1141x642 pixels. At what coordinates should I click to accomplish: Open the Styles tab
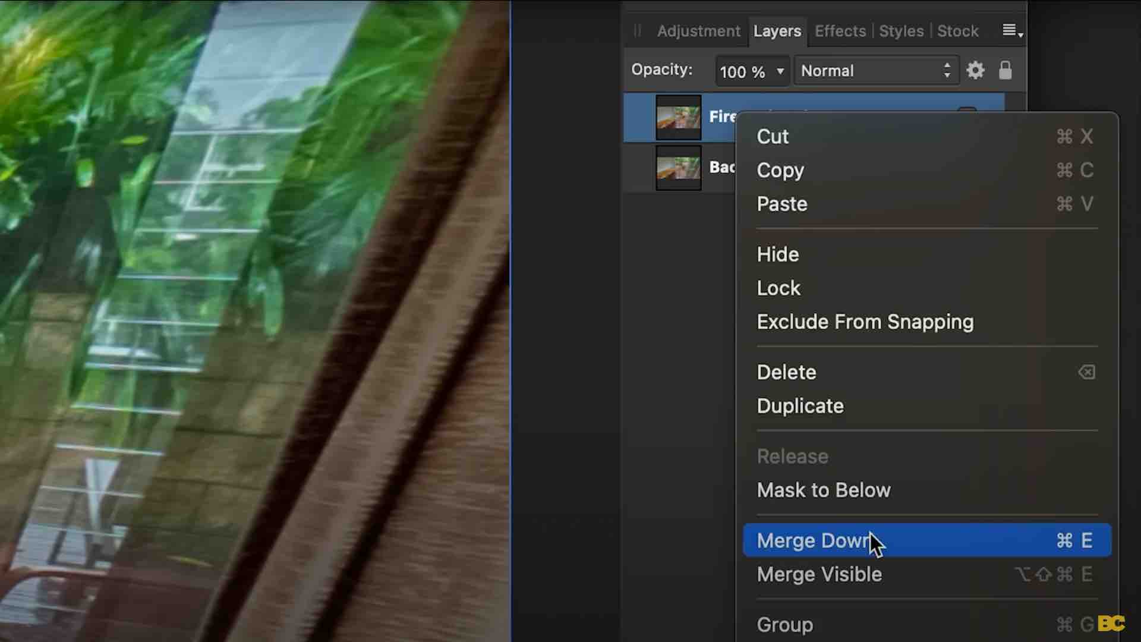coord(901,31)
